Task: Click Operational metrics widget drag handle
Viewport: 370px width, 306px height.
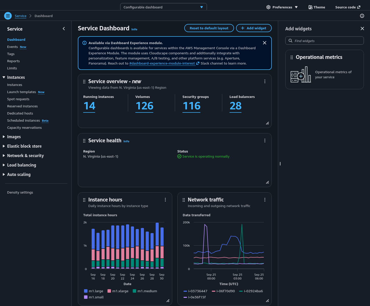Action: [292, 57]
